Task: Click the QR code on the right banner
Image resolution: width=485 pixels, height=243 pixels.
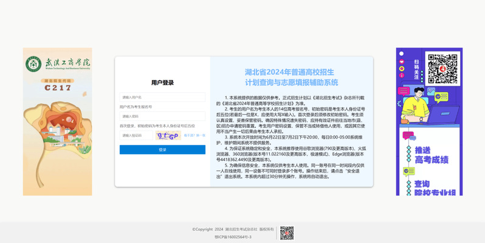Action: point(442,69)
